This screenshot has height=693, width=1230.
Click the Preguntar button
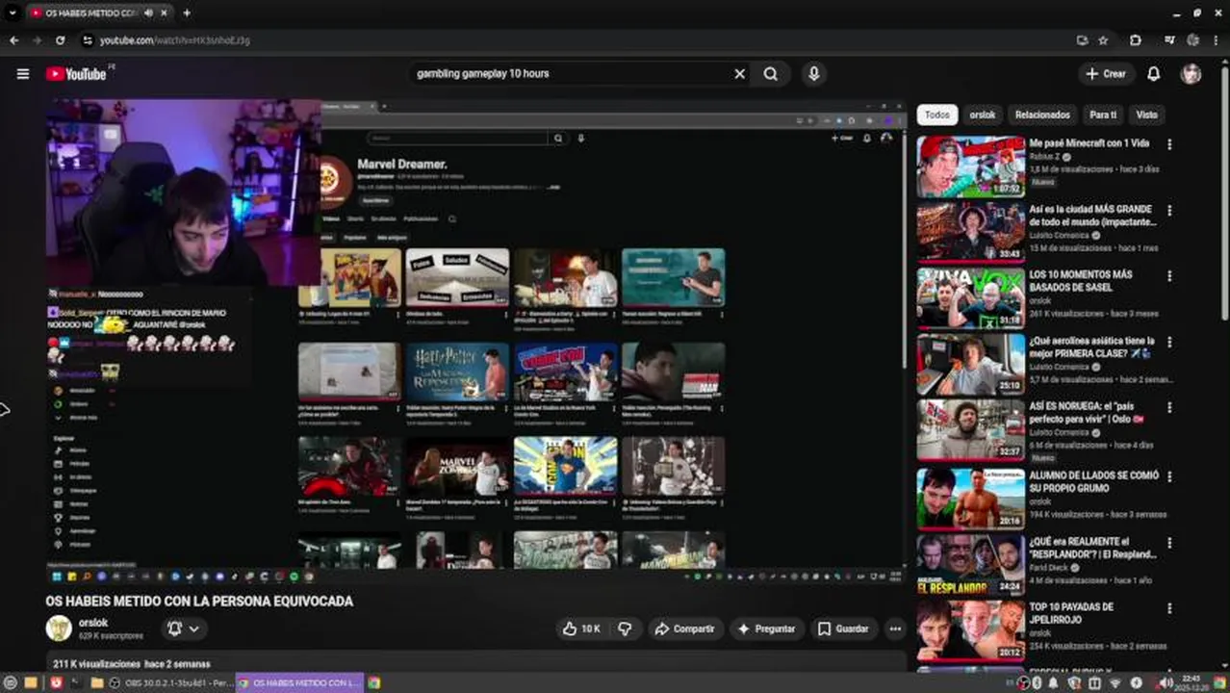(x=766, y=629)
